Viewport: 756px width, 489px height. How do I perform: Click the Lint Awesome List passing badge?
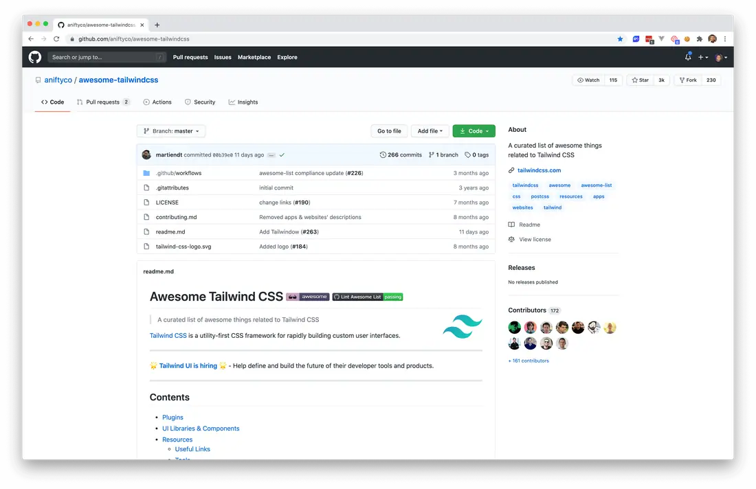click(x=368, y=297)
